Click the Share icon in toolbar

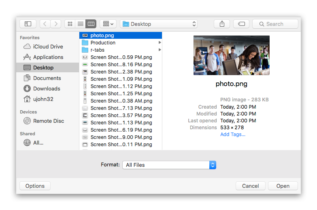(x=222, y=24)
